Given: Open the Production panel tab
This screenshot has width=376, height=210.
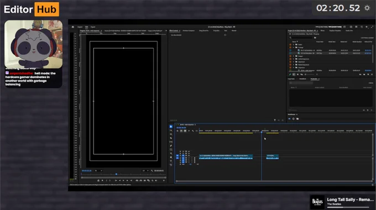Looking at the screenshot, I should point(314,79).
